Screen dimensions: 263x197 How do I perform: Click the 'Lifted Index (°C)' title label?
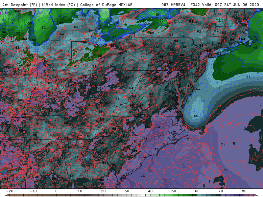(59, 5)
